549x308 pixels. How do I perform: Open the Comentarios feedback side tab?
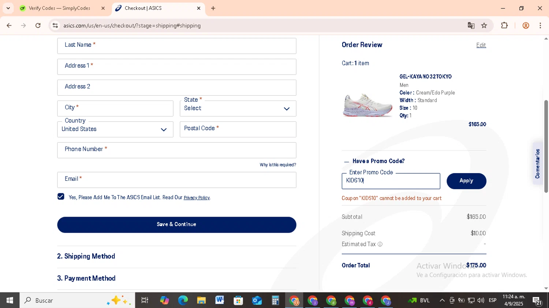pyautogui.click(x=537, y=163)
